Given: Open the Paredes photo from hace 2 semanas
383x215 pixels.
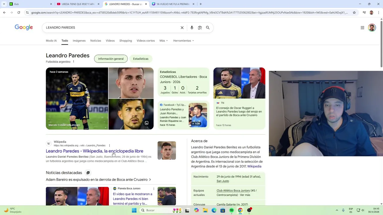Looking at the screenshot, I should tap(77, 99).
